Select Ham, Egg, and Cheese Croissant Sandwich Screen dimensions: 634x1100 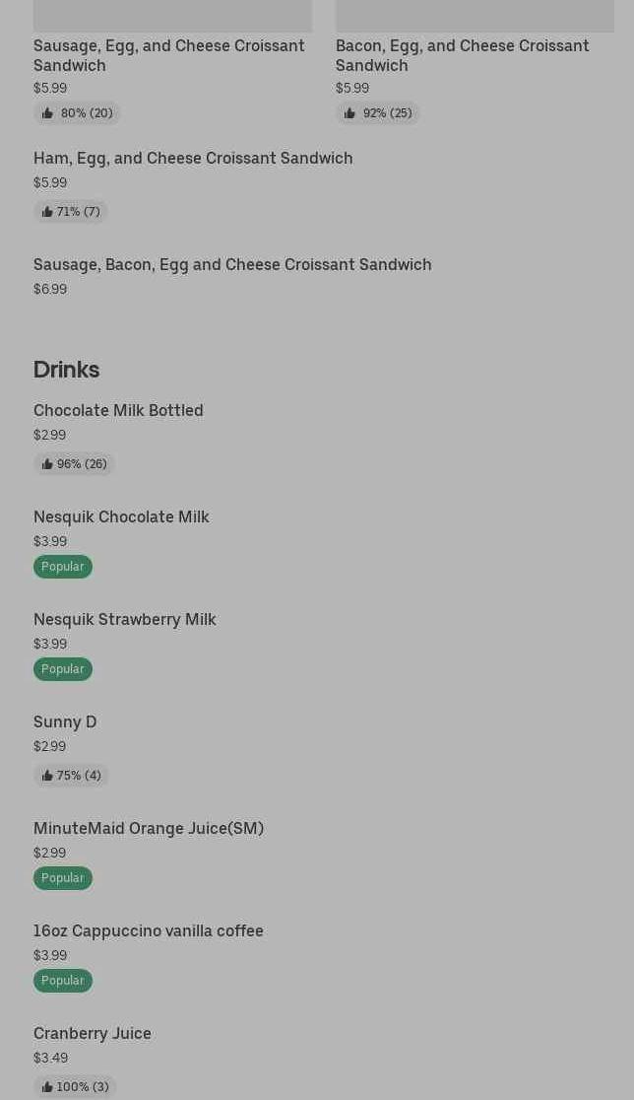click(193, 158)
